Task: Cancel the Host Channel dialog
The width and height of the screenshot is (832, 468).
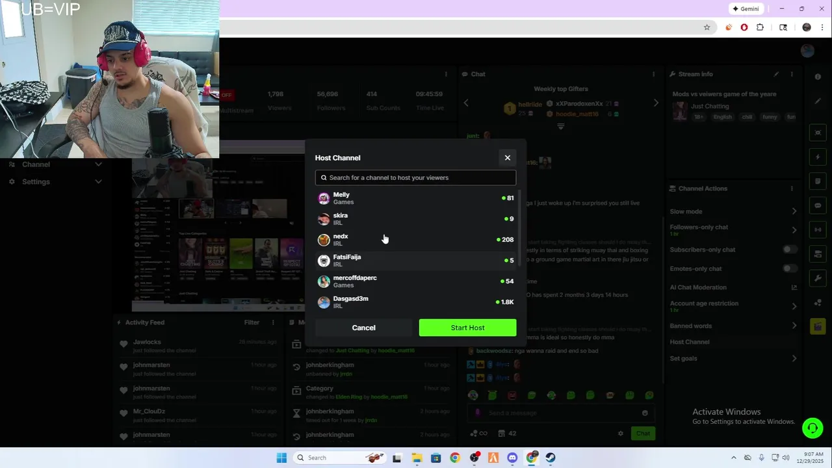Action: [364, 328]
